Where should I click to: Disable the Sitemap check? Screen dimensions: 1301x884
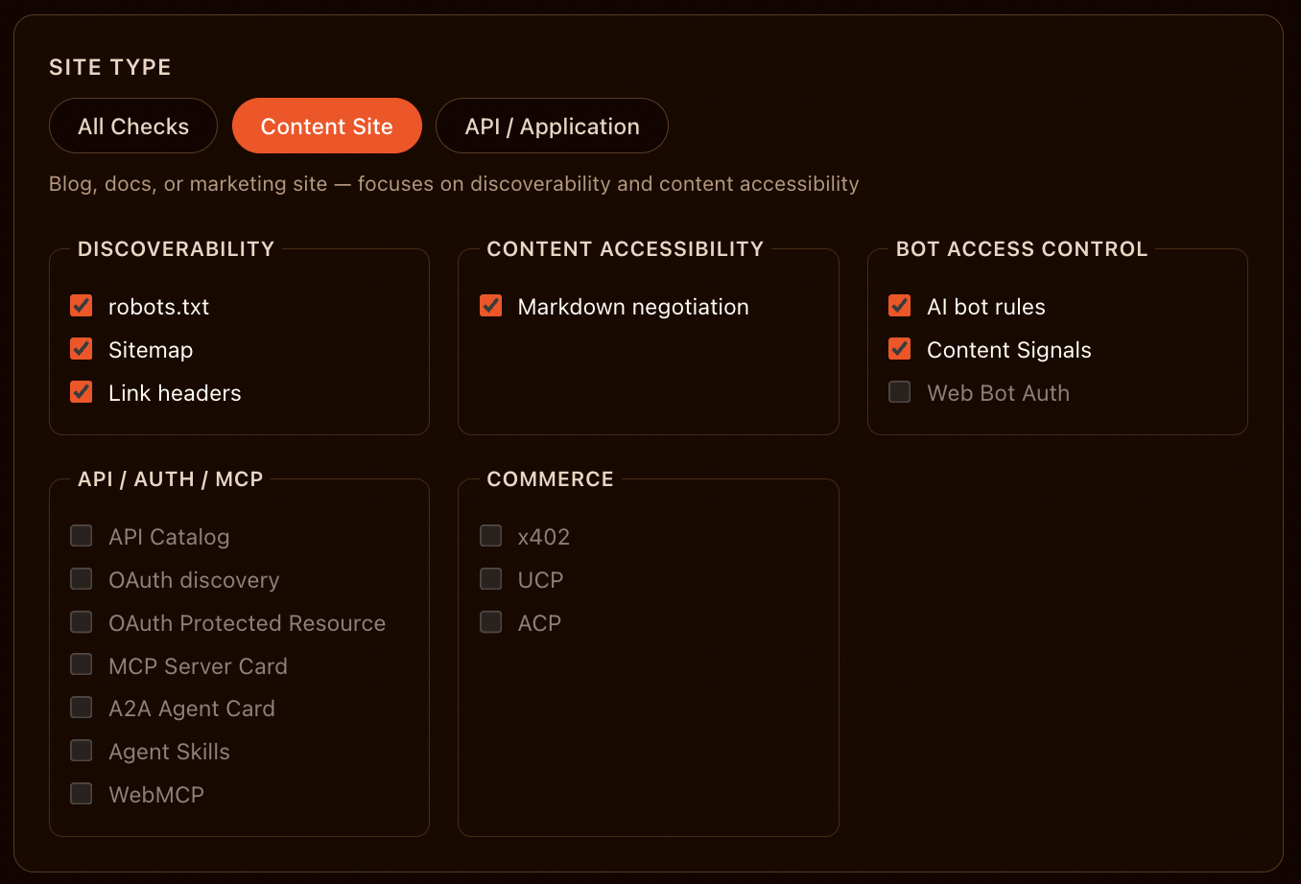(82, 349)
